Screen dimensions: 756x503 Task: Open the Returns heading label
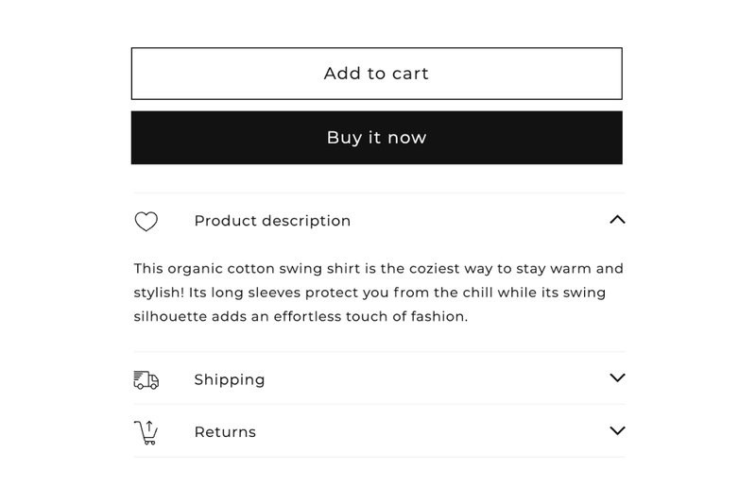point(225,432)
